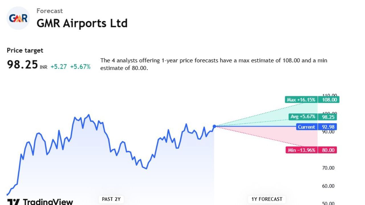
Task: Click the +5.67% change beside the price
Action: (80, 67)
